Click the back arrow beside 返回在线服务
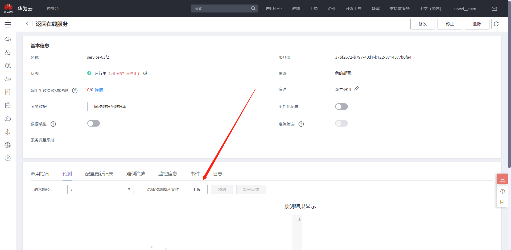Screen dimensions: 511x250 [27, 24]
